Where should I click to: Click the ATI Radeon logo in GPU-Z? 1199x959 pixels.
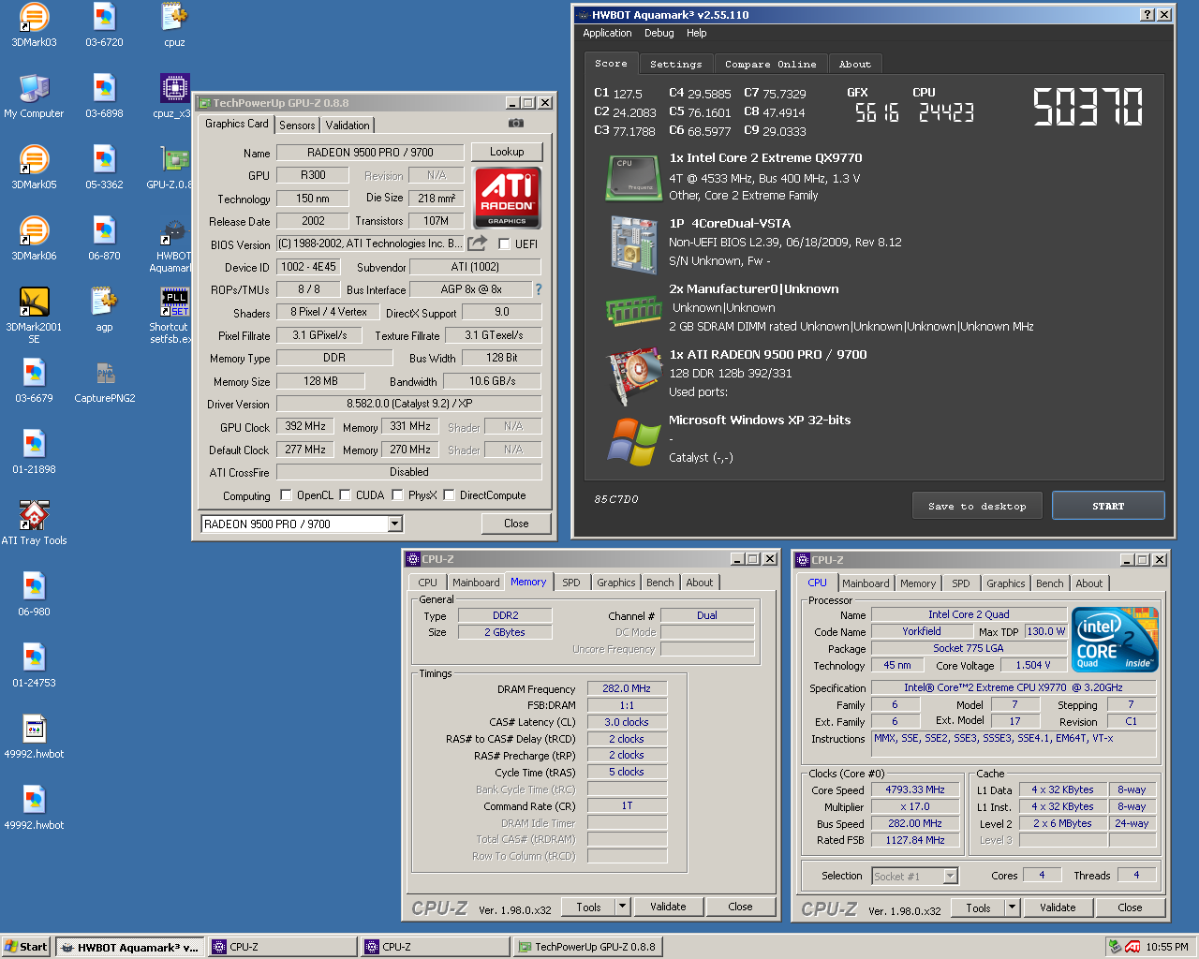[507, 198]
